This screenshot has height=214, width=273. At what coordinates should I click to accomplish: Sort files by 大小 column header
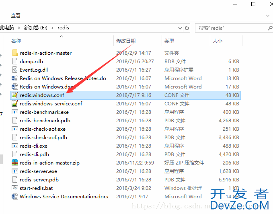click(218, 41)
